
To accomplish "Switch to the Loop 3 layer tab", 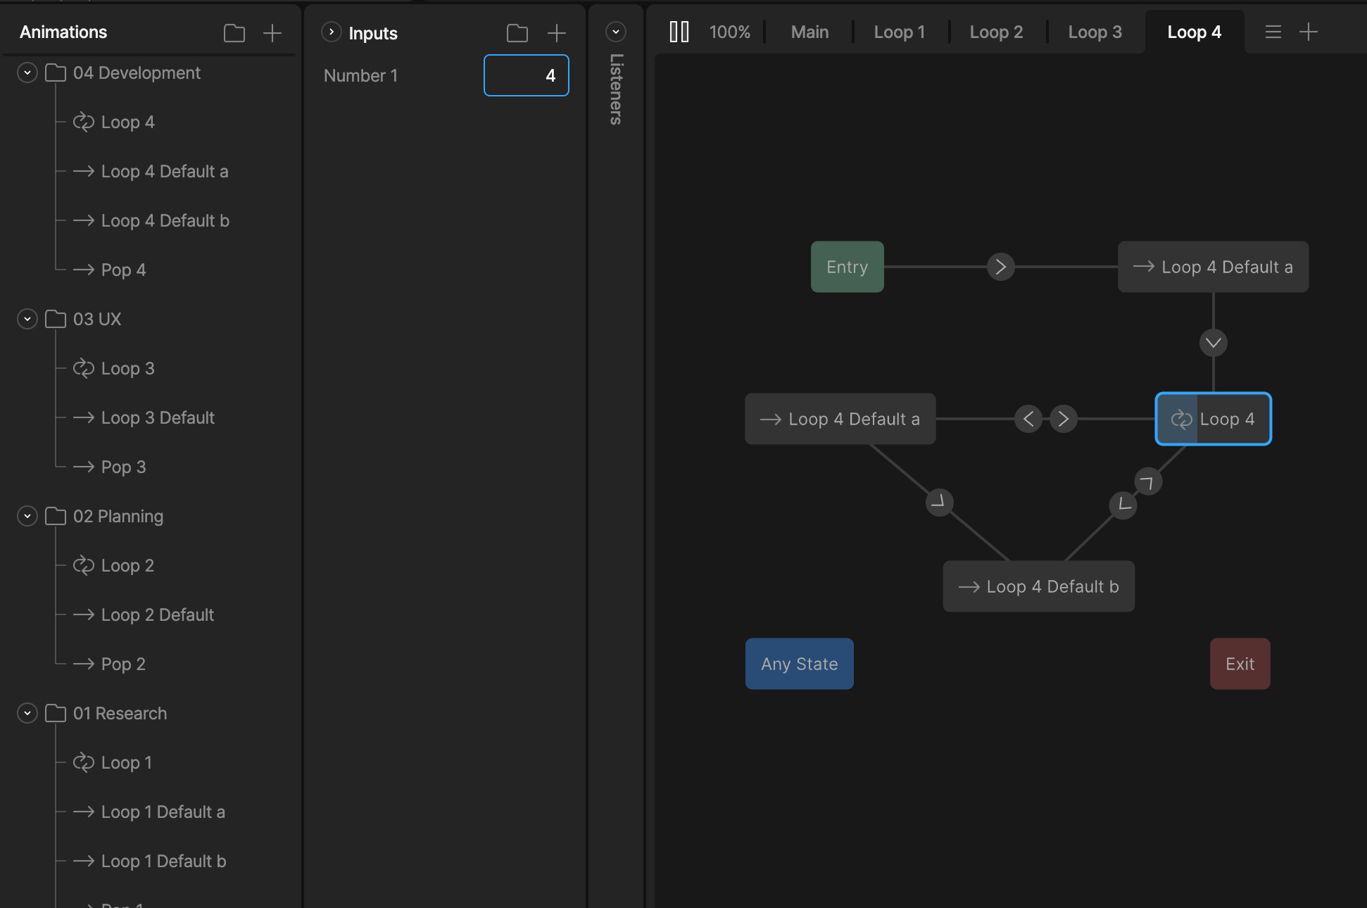I will [1095, 32].
